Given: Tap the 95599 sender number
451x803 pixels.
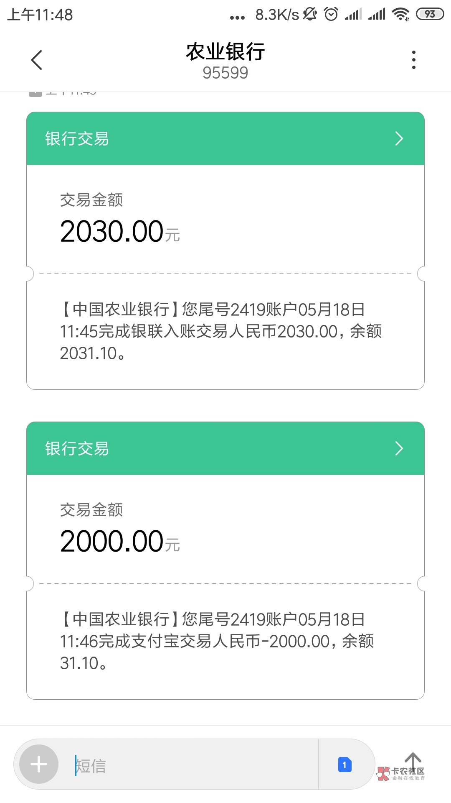Looking at the screenshot, I should pyautogui.click(x=225, y=73).
